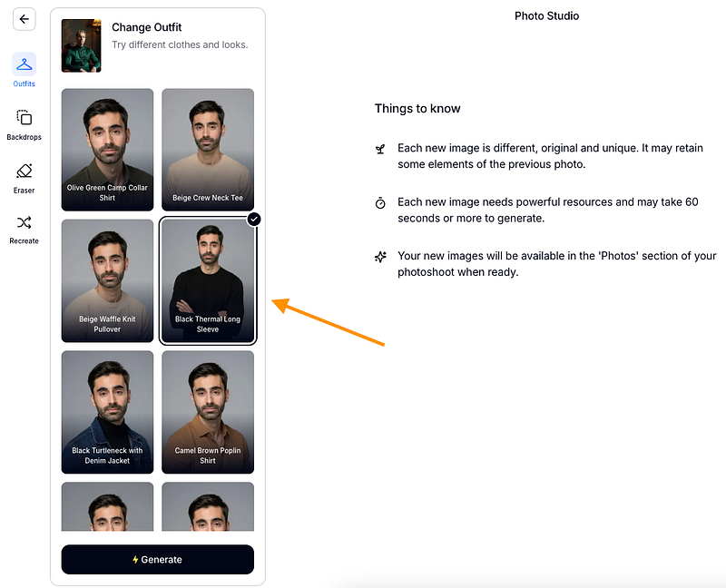The image size is (726, 588).
Task: Choose Camel Brown Poplin Shirt outfit
Action: [x=208, y=412]
